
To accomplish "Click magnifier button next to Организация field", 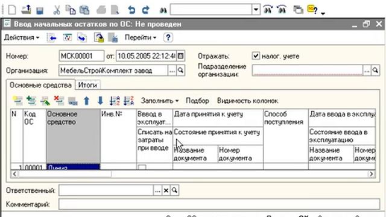I will pos(180,71).
